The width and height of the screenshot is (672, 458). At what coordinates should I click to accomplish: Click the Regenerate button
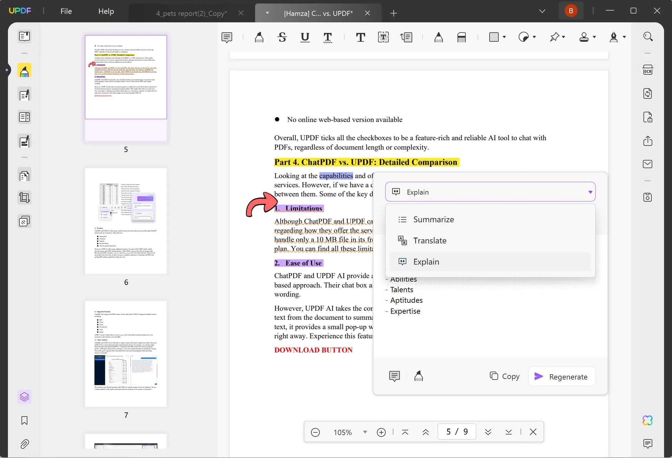(x=561, y=376)
